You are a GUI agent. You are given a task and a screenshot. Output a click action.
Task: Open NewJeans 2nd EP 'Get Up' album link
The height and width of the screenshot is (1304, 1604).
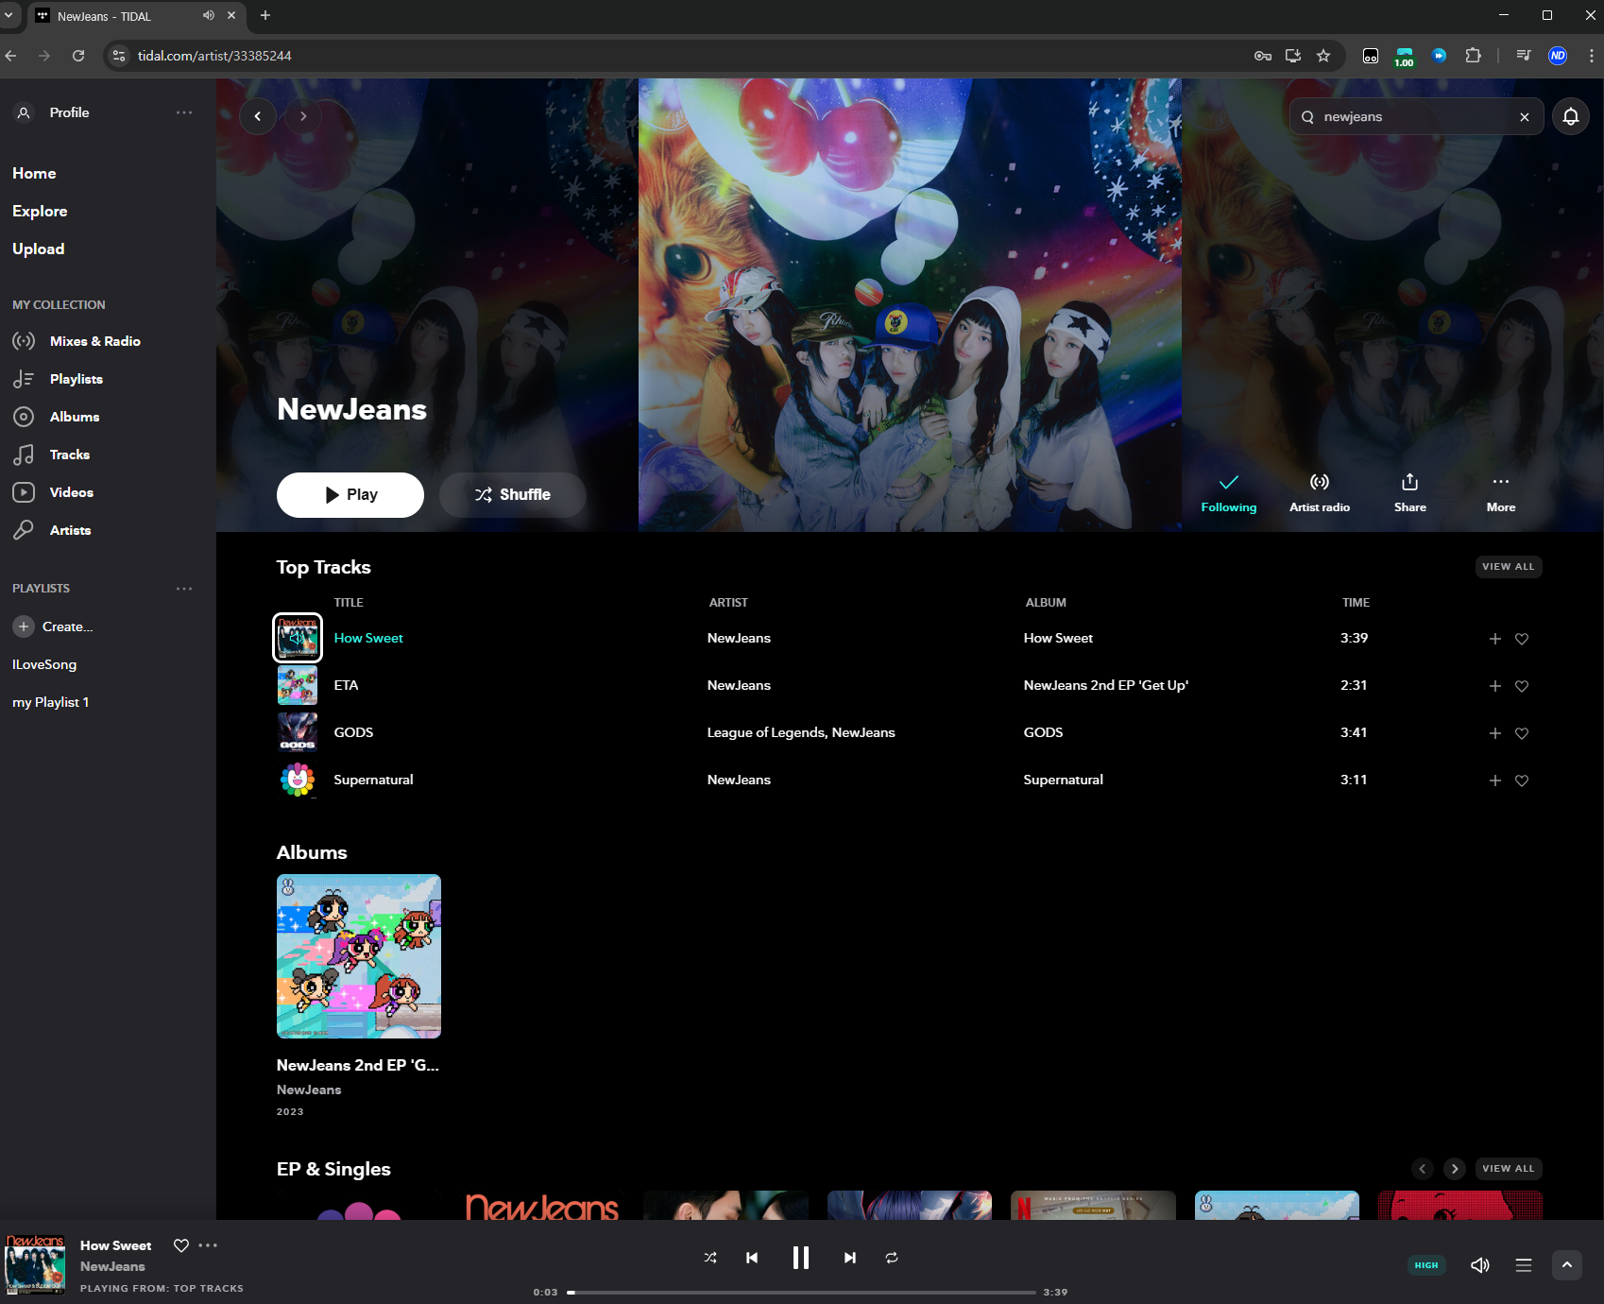pos(1105,685)
